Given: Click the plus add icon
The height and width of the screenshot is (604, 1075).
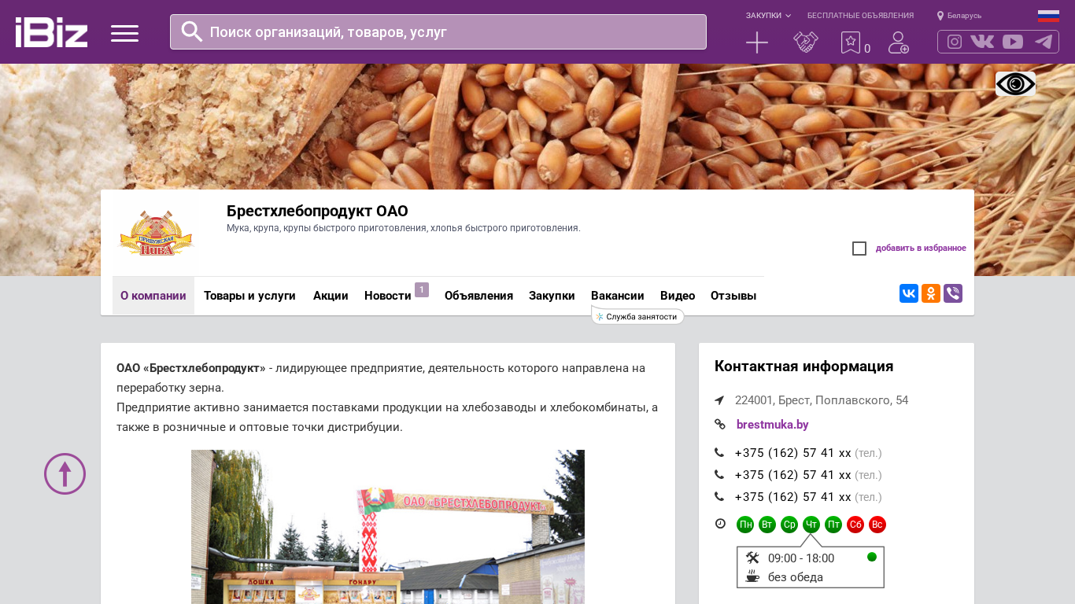Looking at the screenshot, I should click(757, 42).
